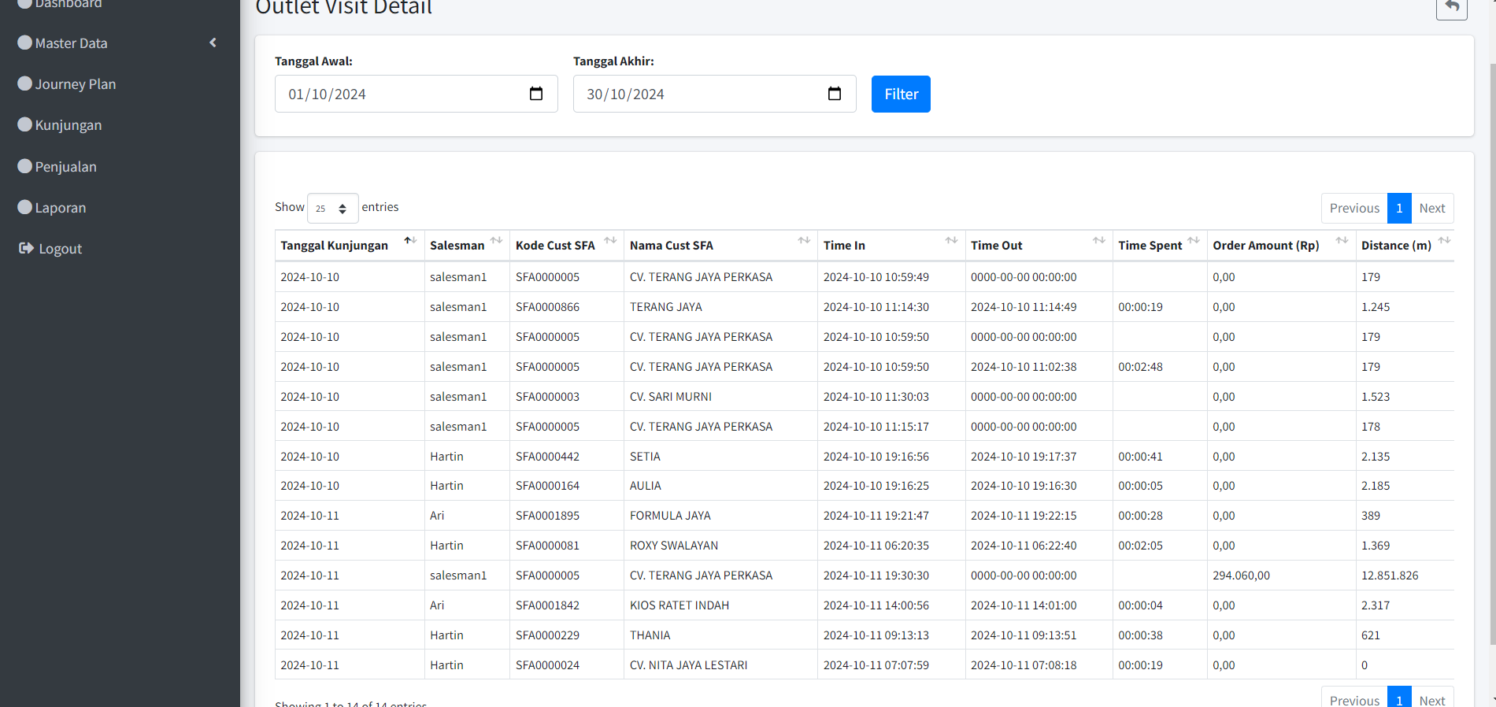Screen dimensions: 1496x707
Task: Click top Next pagination button
Action: (x=1432, y=208)
